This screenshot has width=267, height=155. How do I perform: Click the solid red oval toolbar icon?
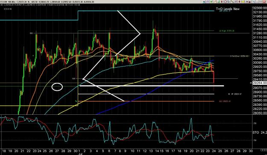[x=222, y=2]
